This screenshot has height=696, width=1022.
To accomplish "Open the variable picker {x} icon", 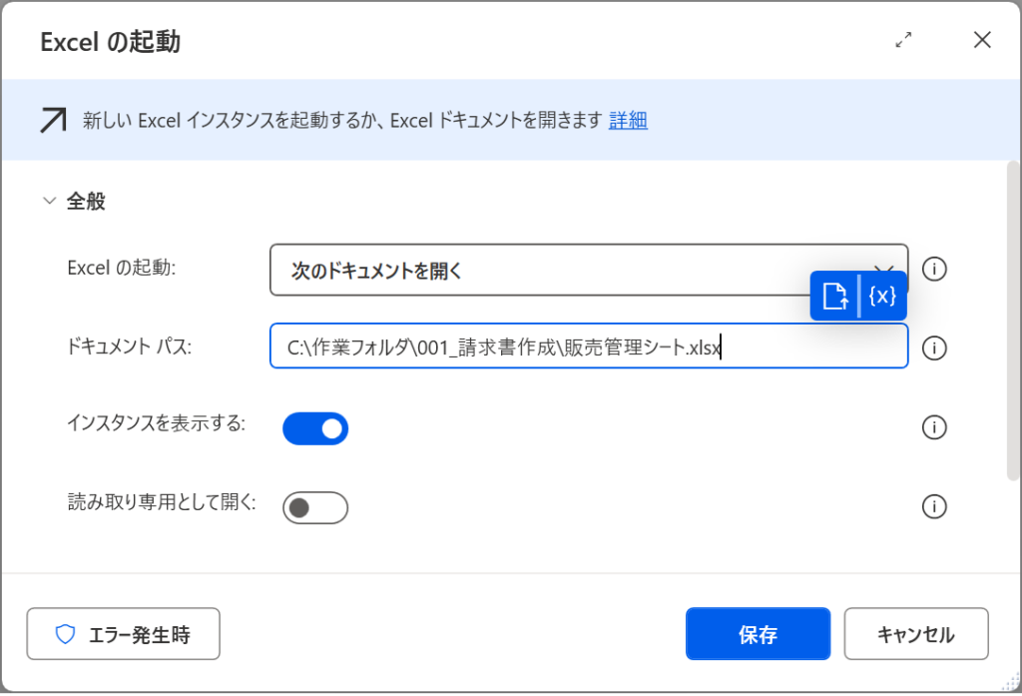I will (882, 297).
